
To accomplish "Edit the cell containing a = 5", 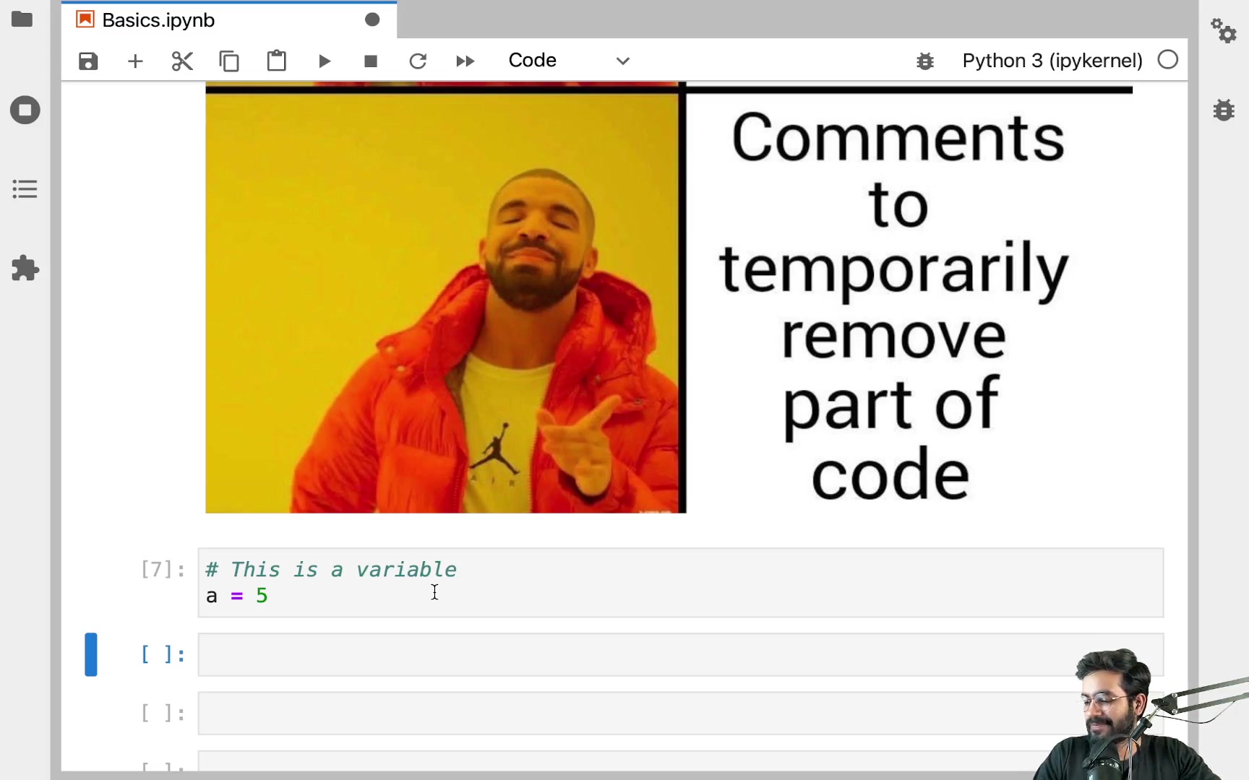I will pyautogui.click(x=681, y=583).
